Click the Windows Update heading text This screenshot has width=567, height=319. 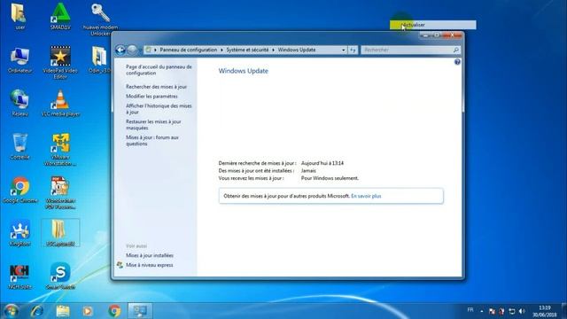pos(243,71)
